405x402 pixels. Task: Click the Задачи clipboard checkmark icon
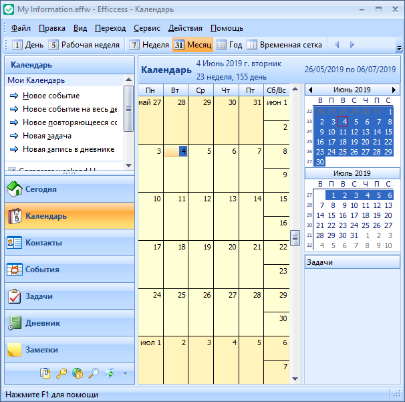point(15,296)
